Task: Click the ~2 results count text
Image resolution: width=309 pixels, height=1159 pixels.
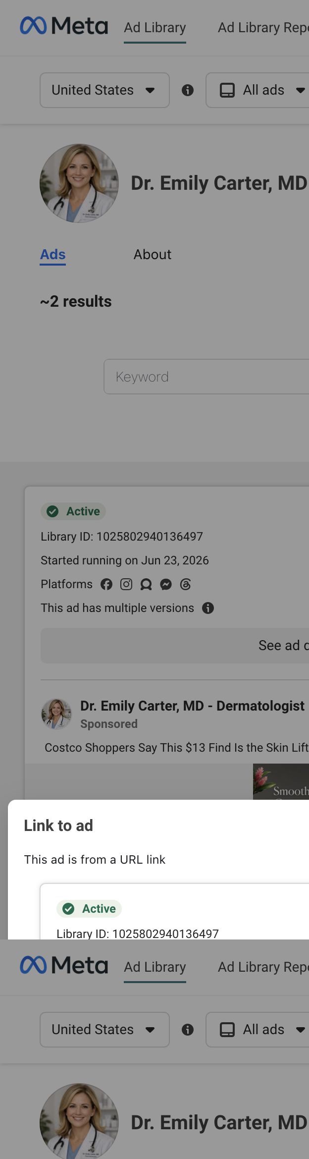Action: pyautogui.click(x=76, y=301)
